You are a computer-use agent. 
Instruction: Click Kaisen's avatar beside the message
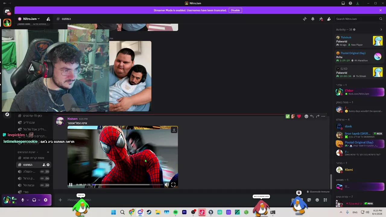point(60,121)
